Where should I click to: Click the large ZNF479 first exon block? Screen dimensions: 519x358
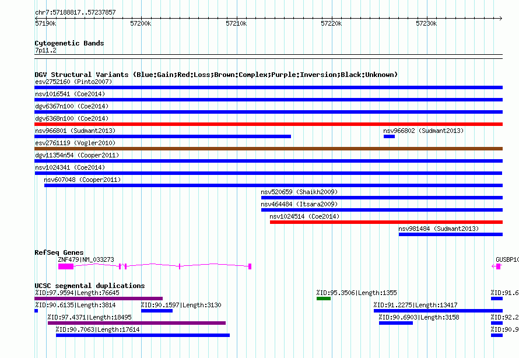(66, 266)
